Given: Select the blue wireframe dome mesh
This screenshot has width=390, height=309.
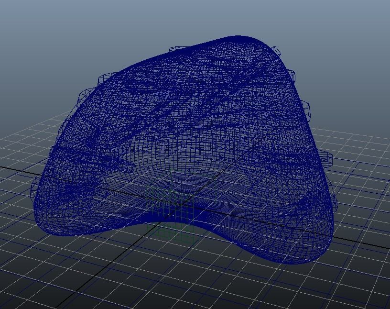Looking at the screenshot, I should point(184,149).
